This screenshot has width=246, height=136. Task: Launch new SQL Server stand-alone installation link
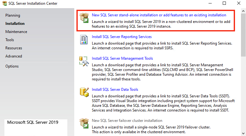tap(159, 15)
